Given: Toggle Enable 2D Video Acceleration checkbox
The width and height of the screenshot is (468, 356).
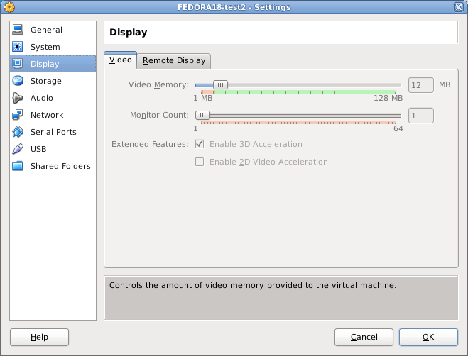Looking at the screenshot, I should (x=200, y=162).
